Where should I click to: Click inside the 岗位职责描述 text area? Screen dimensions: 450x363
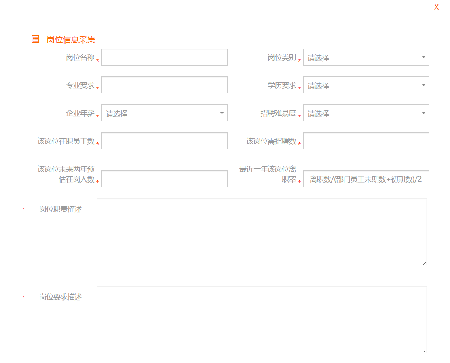[x=262, y=231]
